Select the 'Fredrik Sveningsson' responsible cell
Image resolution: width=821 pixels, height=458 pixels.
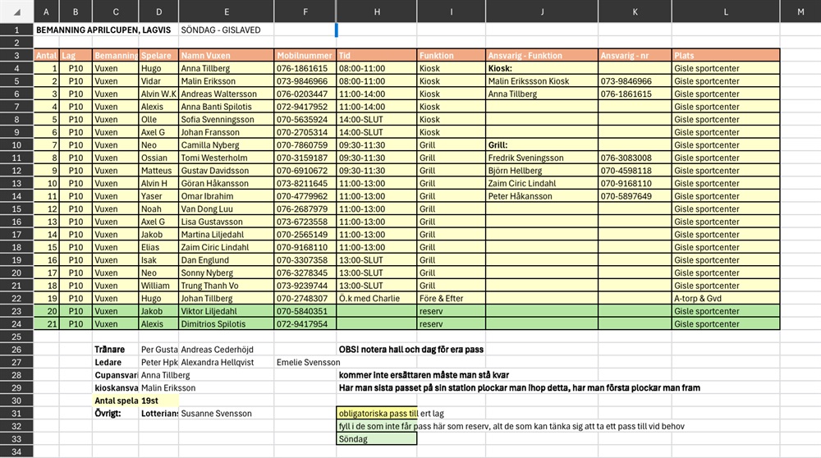pos(541,158)
